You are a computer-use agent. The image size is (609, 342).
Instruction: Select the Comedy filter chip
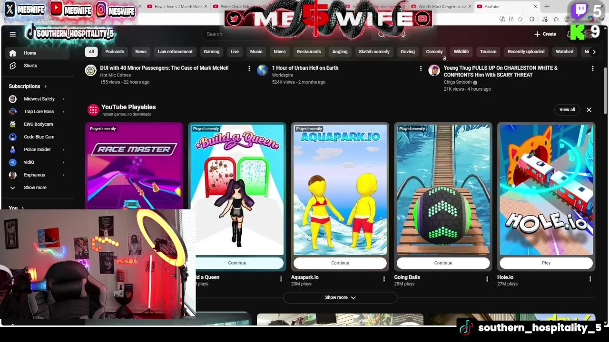pos(434,52)
